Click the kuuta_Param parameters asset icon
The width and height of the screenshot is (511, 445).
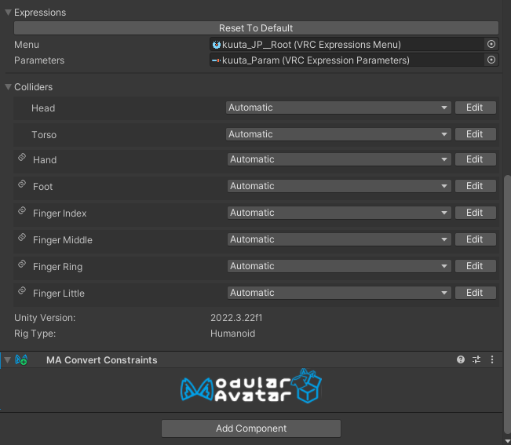click(x=217, y=60)
